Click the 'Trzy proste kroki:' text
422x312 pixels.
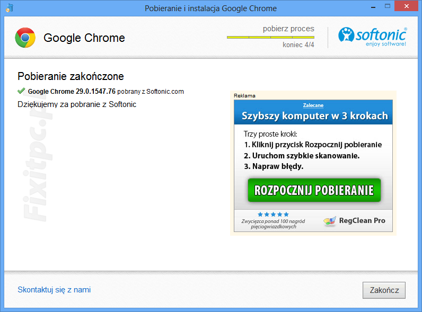pos(270,134)
